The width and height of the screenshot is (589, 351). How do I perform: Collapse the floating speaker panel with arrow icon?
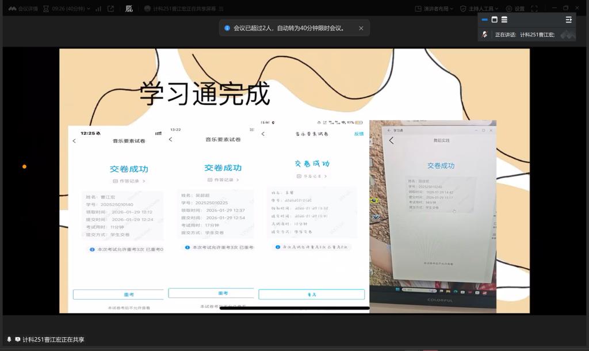click(x=568, y=20)
